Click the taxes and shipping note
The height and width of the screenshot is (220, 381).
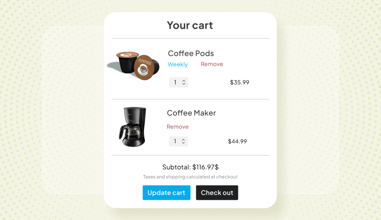pyautogui.click(x=190, y=177)
